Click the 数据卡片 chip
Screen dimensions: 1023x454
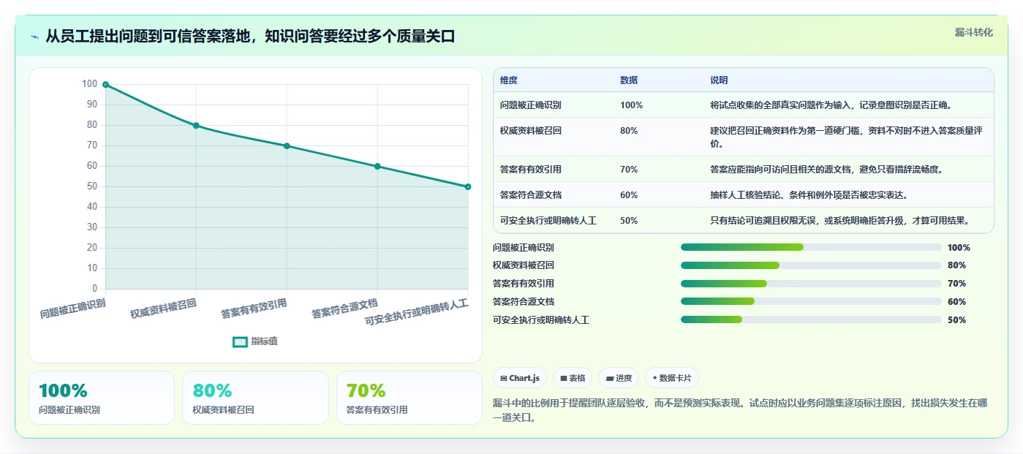[671, 378]
